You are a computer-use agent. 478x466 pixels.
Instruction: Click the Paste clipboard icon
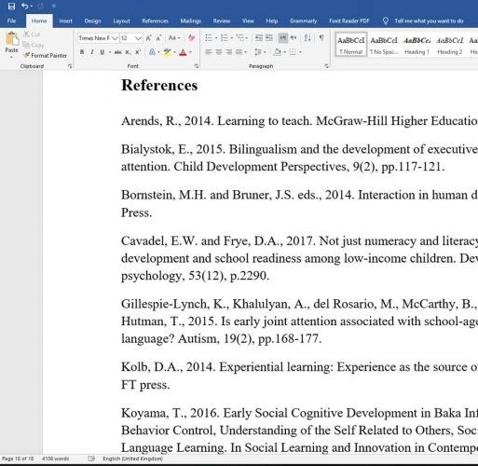click(x=12, y=39)
